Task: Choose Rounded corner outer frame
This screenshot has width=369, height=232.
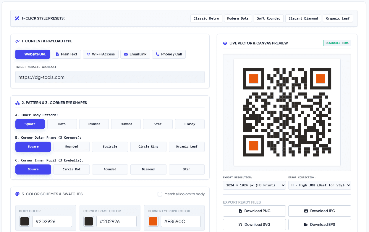Action: point(72,147)
